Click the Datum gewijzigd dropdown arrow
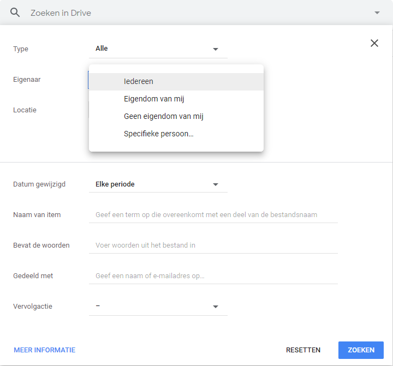Image resolution: width=393 pixels, height=366 pixels. tap(215, 184)
